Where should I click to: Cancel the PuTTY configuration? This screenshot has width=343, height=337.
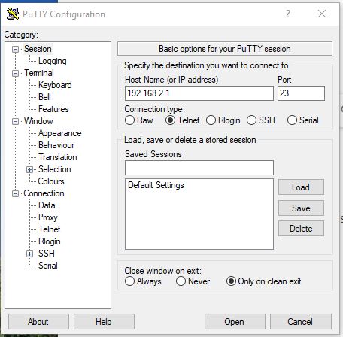tap(300, 322)
